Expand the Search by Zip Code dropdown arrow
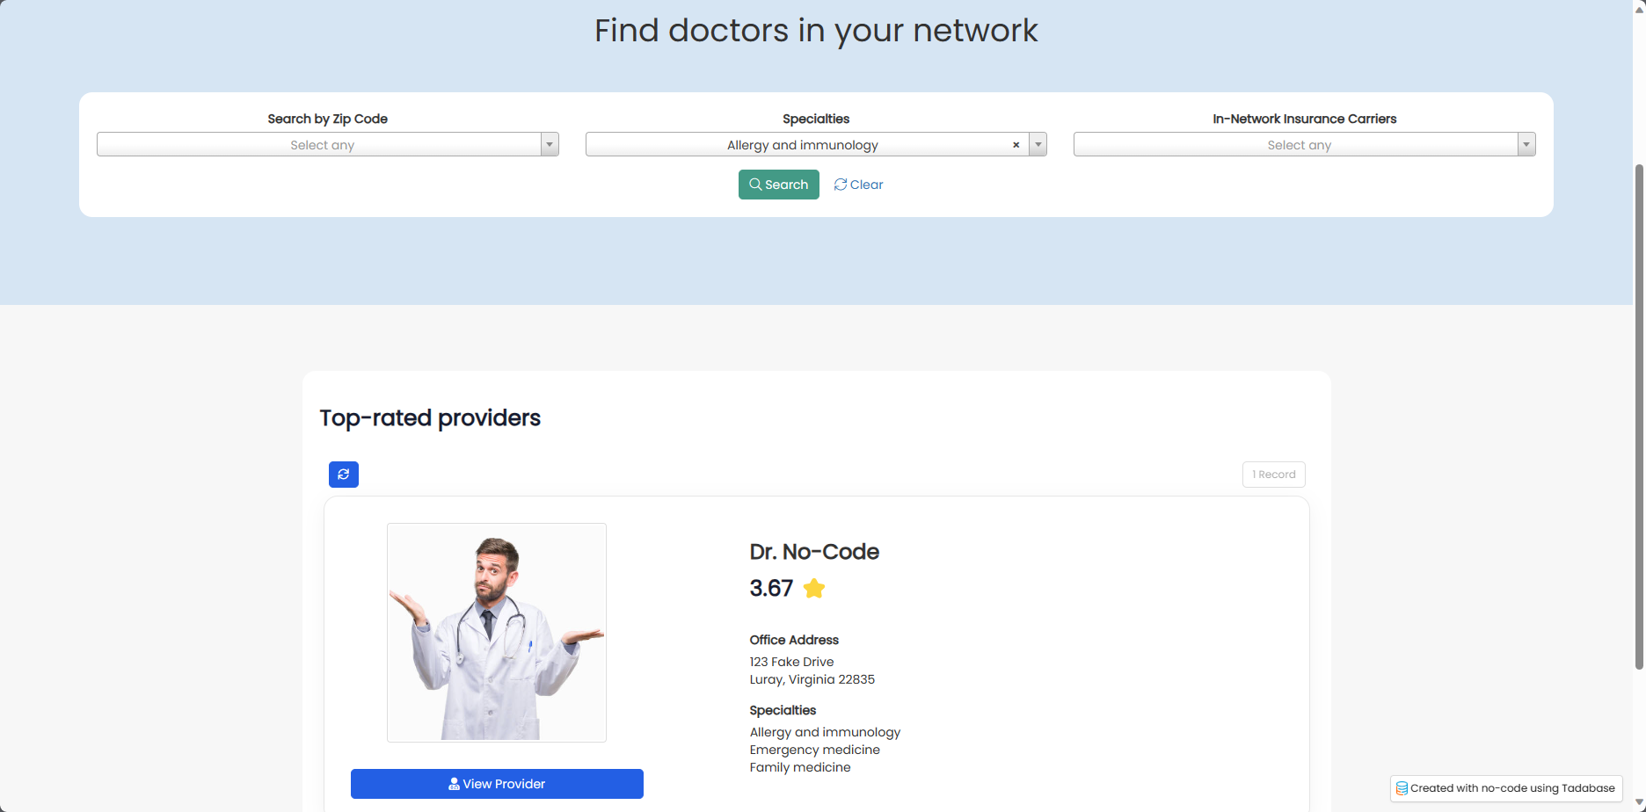Screen dimensions: 1646x812 [550, 145]
